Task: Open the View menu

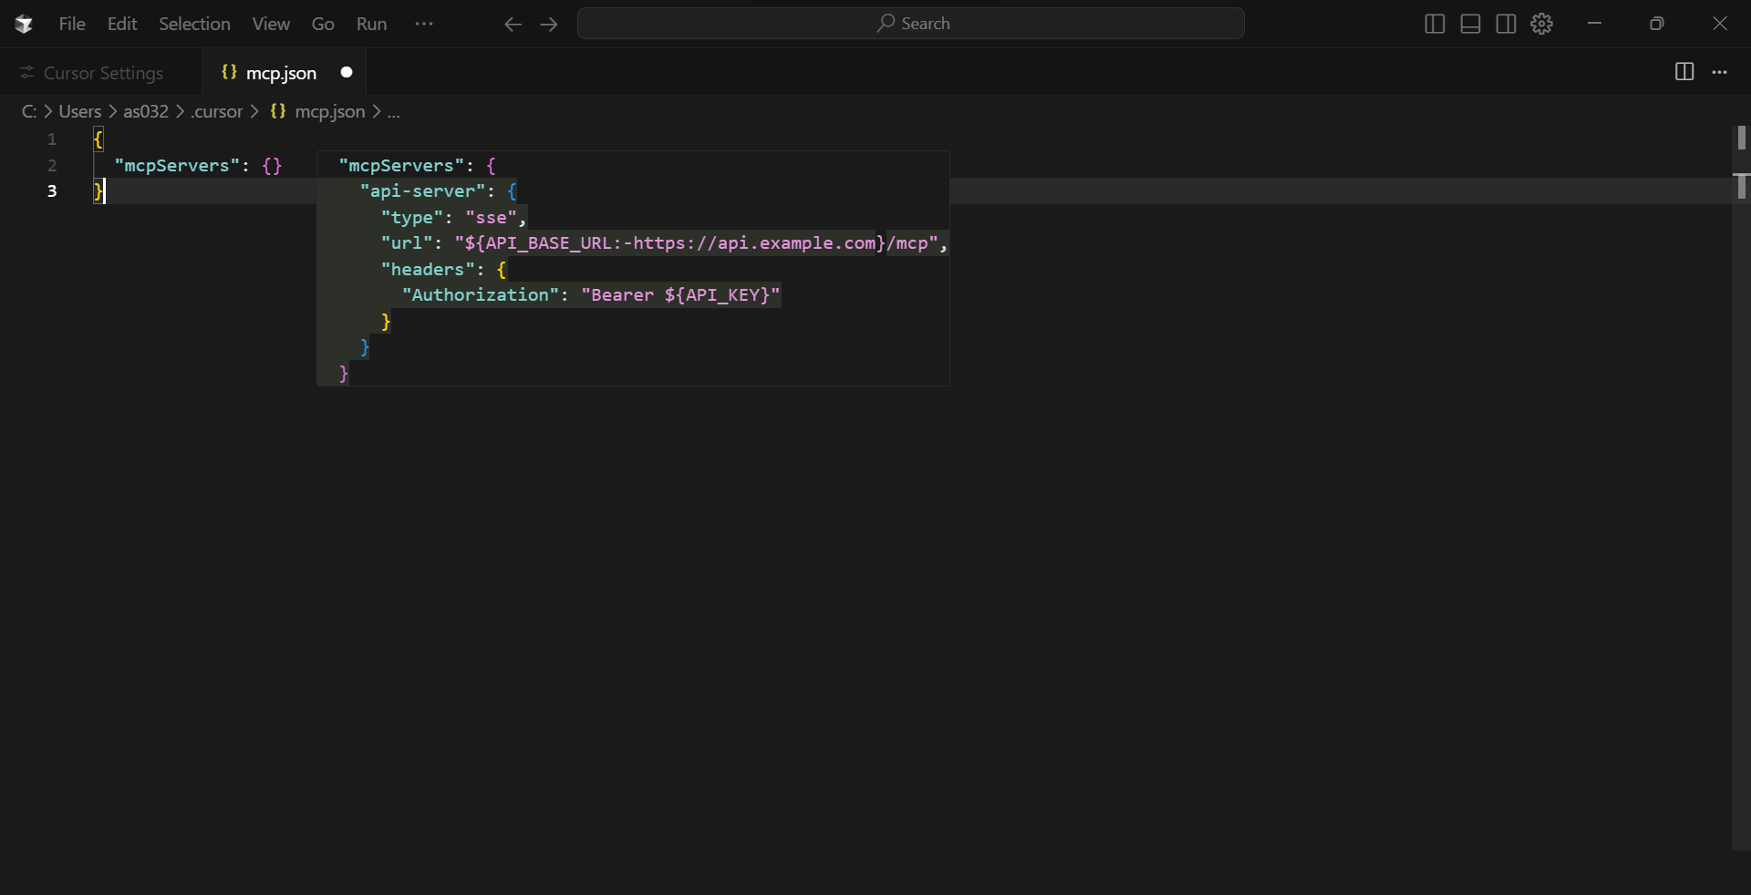Action: 271,24
